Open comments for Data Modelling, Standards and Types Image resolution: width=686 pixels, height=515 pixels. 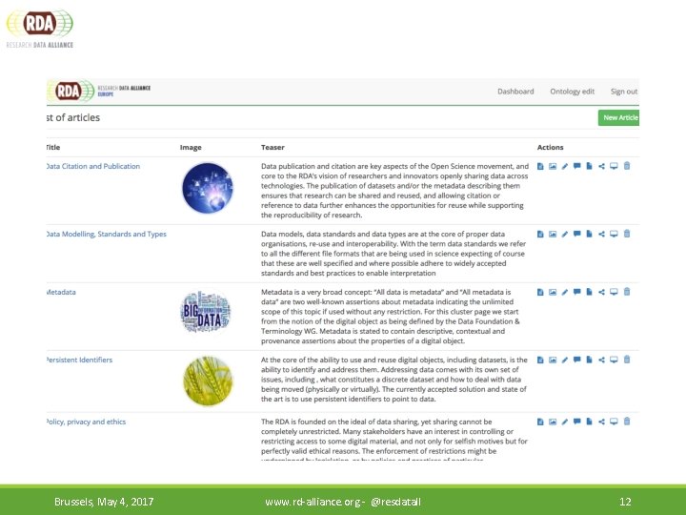coord(577,234)
